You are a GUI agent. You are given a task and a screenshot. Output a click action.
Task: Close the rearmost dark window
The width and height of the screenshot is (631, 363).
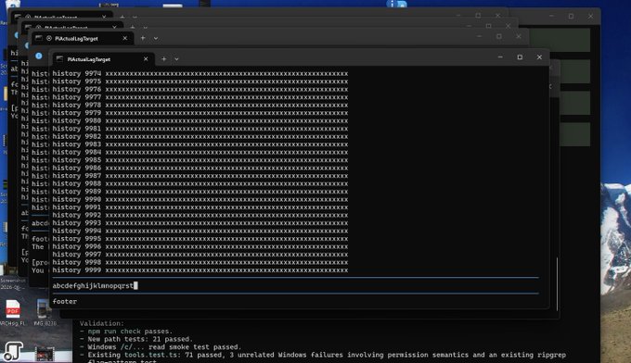click(x=590, y=16)
